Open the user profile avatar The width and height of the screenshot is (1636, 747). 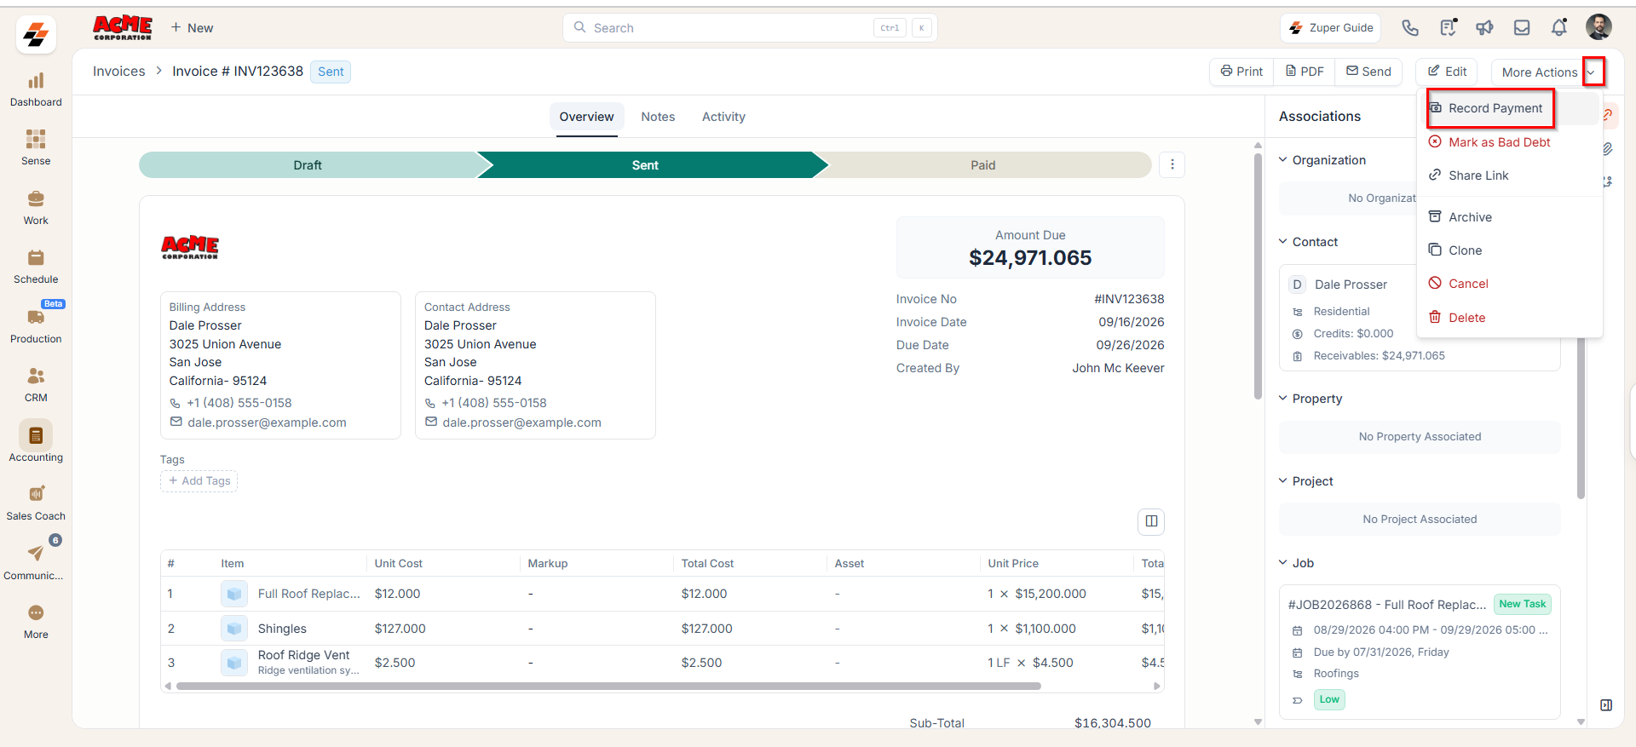[1599, 27]
